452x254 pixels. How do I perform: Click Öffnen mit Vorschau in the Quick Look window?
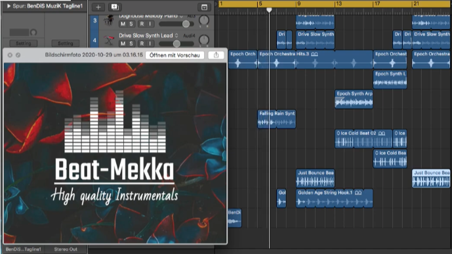point(175,55)
